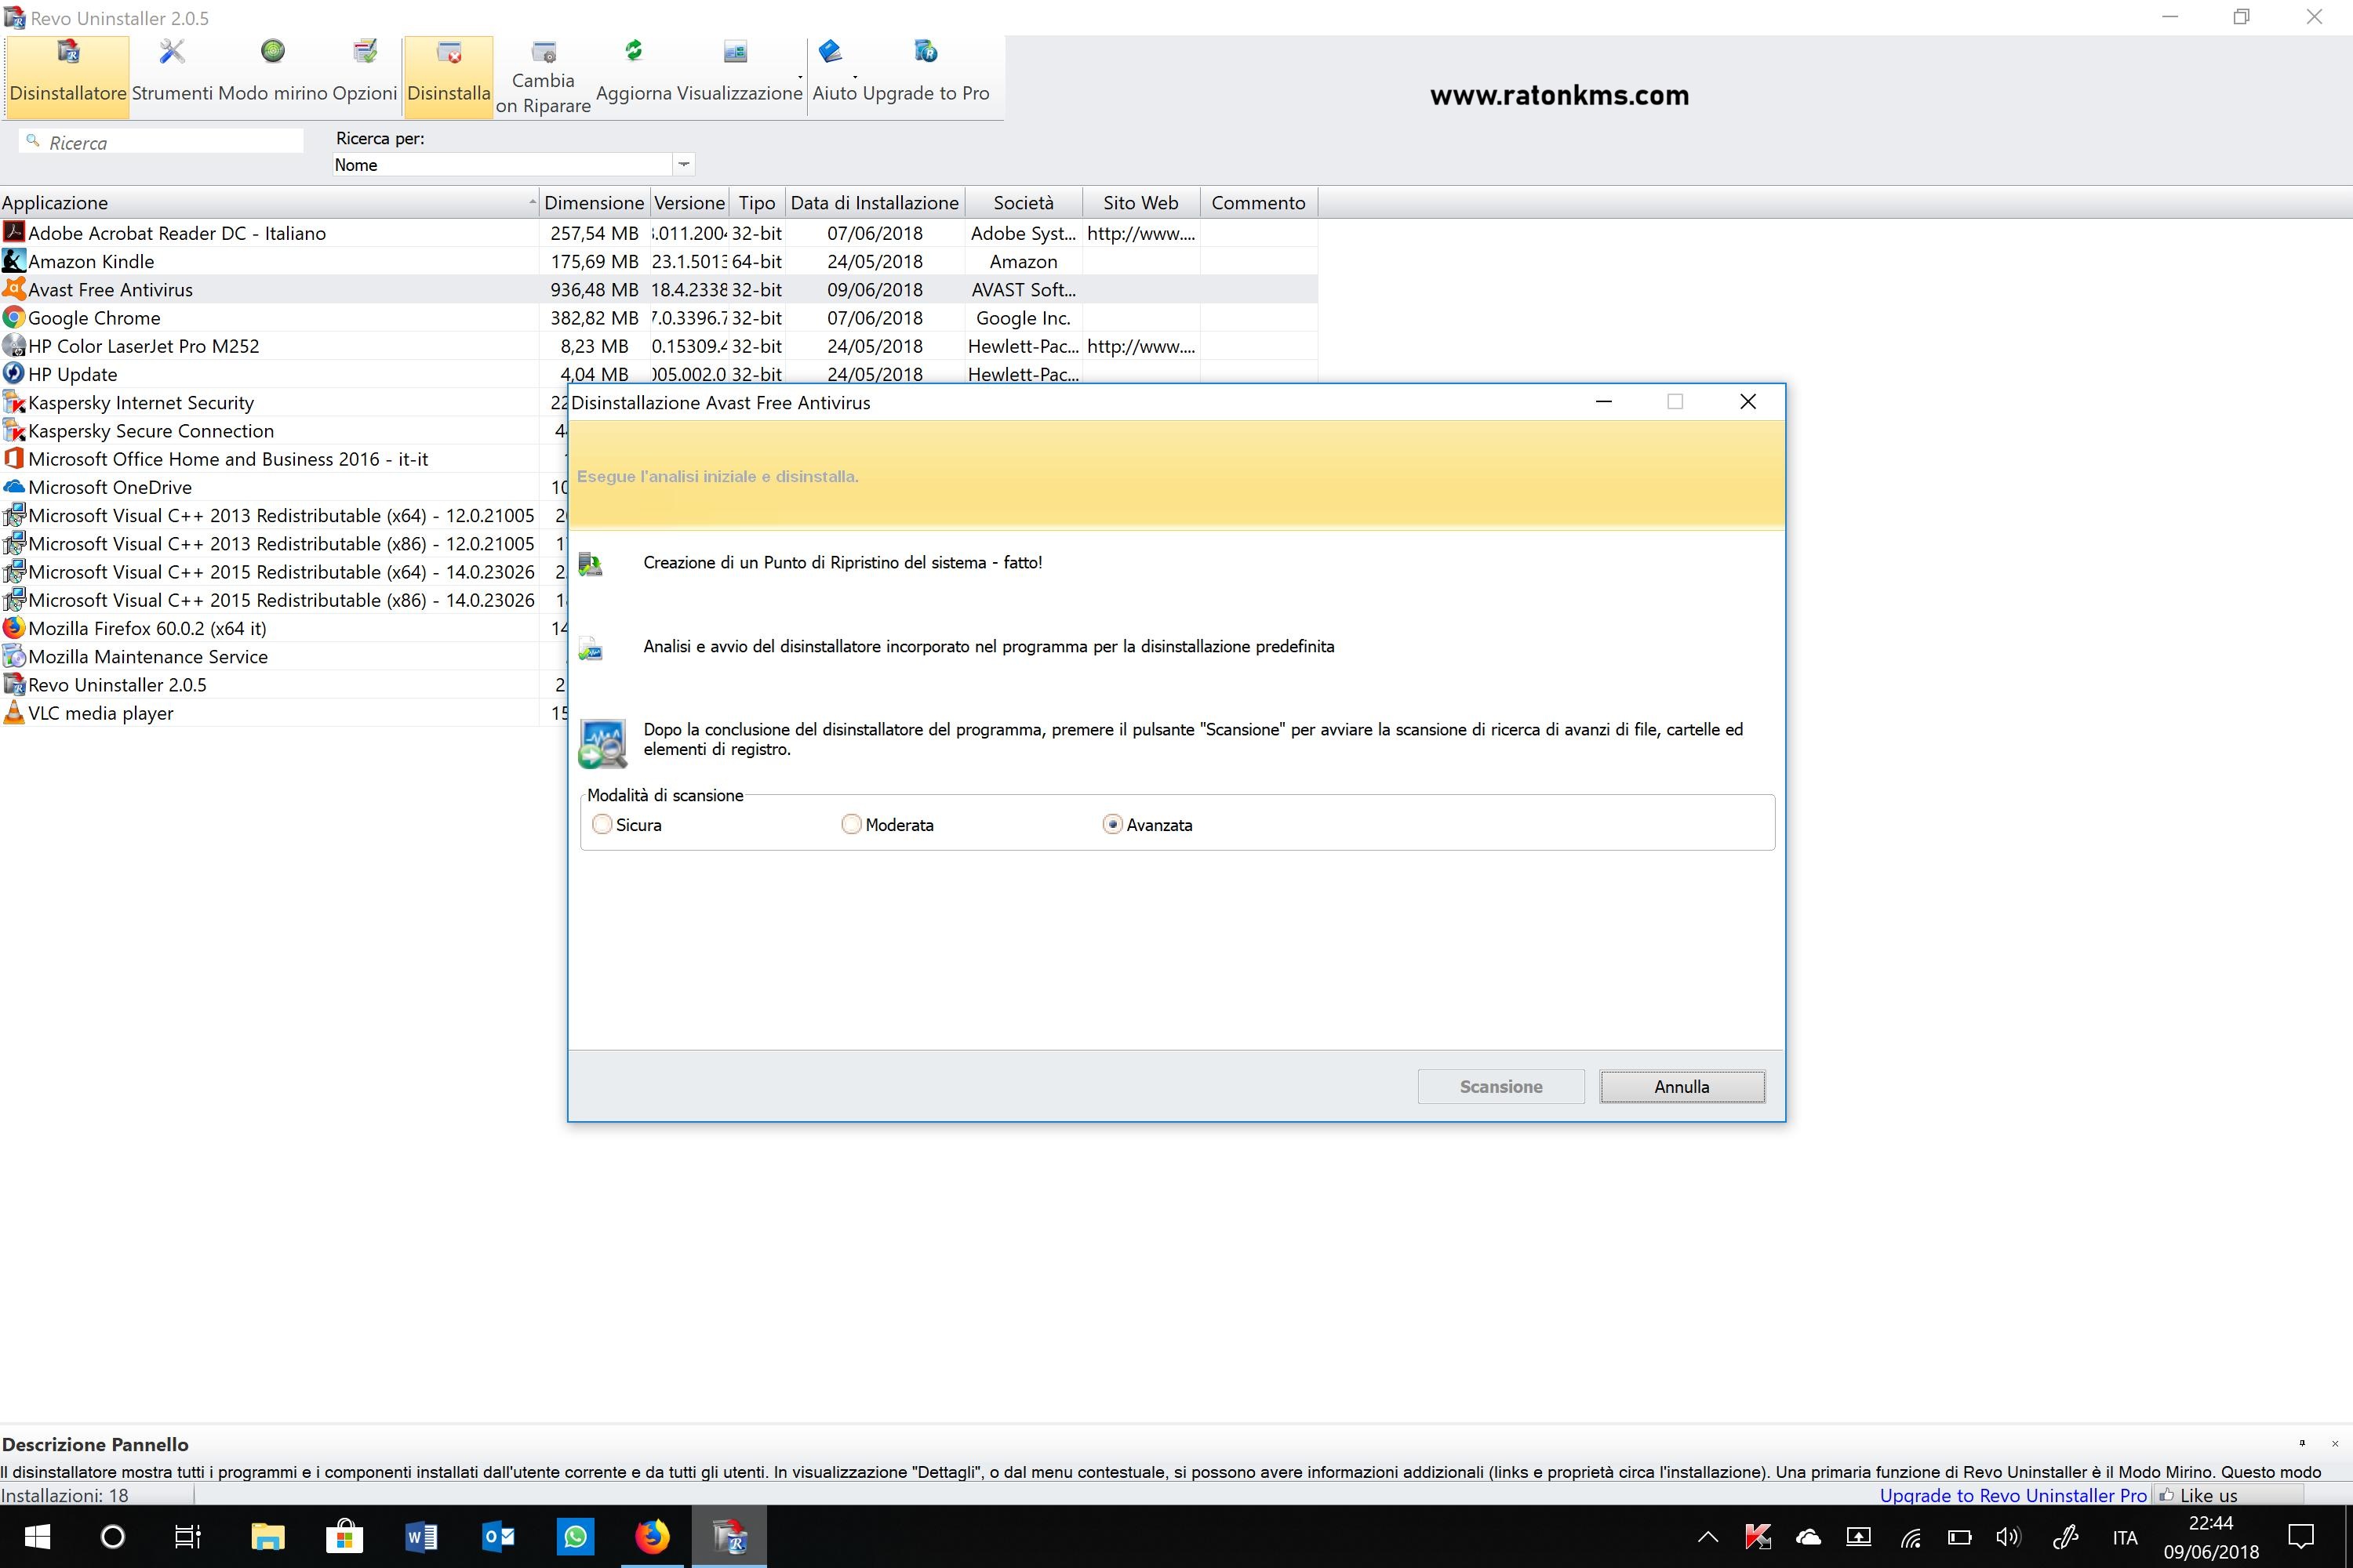2353x1568 pixels.
Task: Sort by the Tipo column header
Action: [758, 202]
